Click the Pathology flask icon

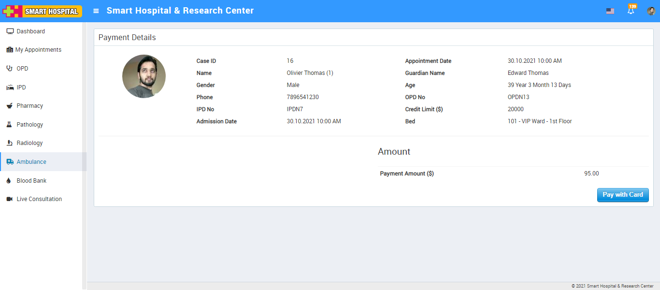(10, 125)
